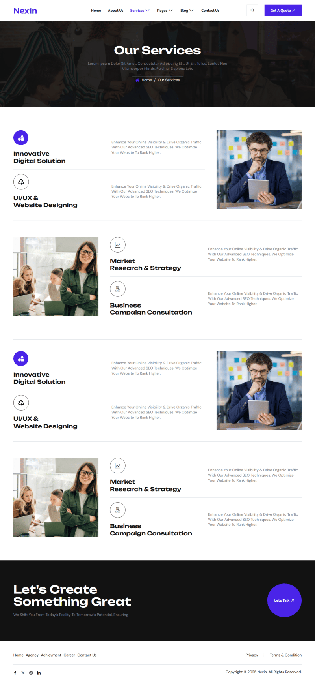Click the Nexin logo

tap(25, 11)
